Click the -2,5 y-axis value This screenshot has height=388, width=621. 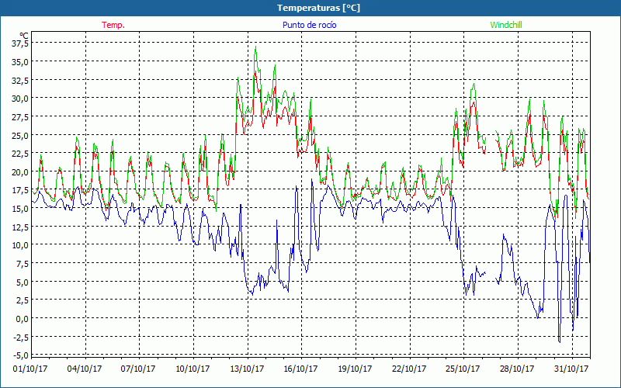click(20, 337)
